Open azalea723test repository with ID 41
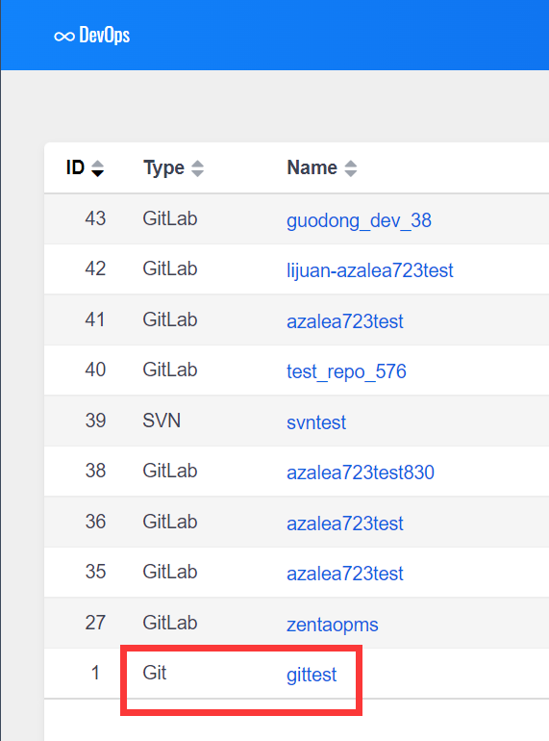The image size is (549, 741). [344, 321]
